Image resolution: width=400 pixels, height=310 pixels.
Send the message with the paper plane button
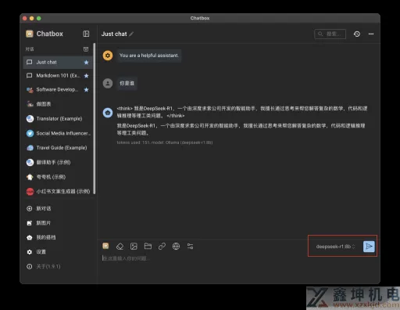point(369,247)
